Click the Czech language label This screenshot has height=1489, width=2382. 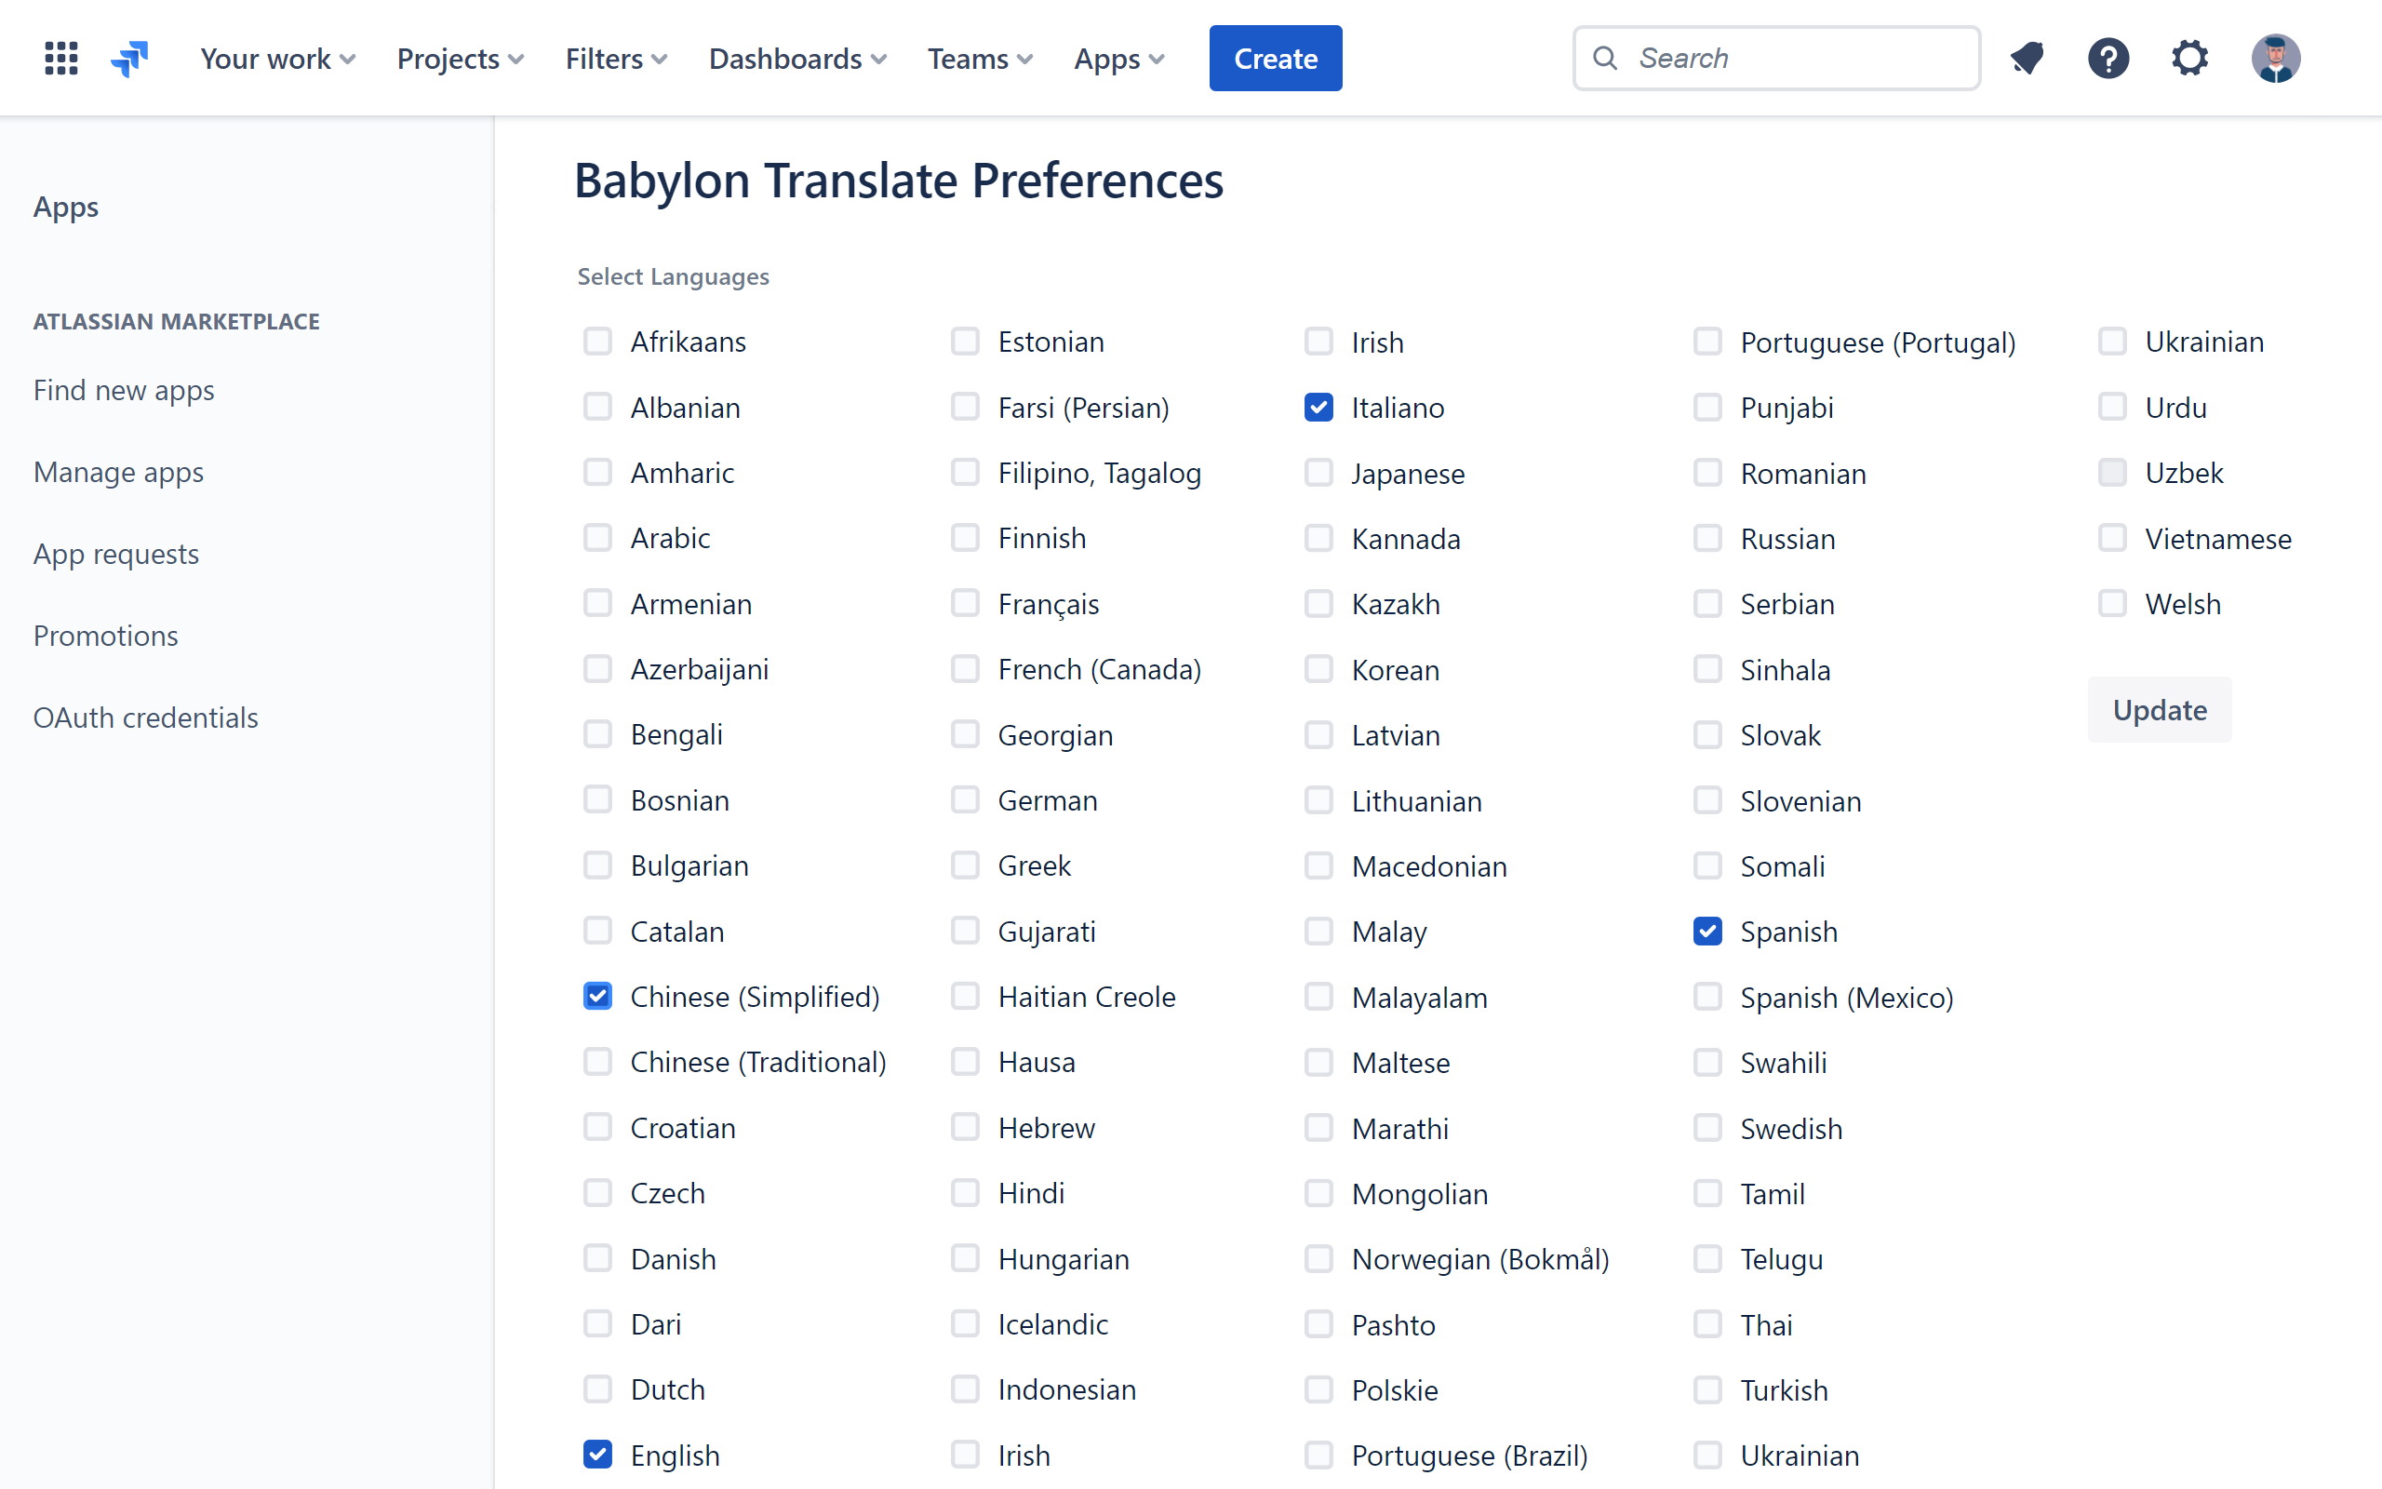point(667,1192)
